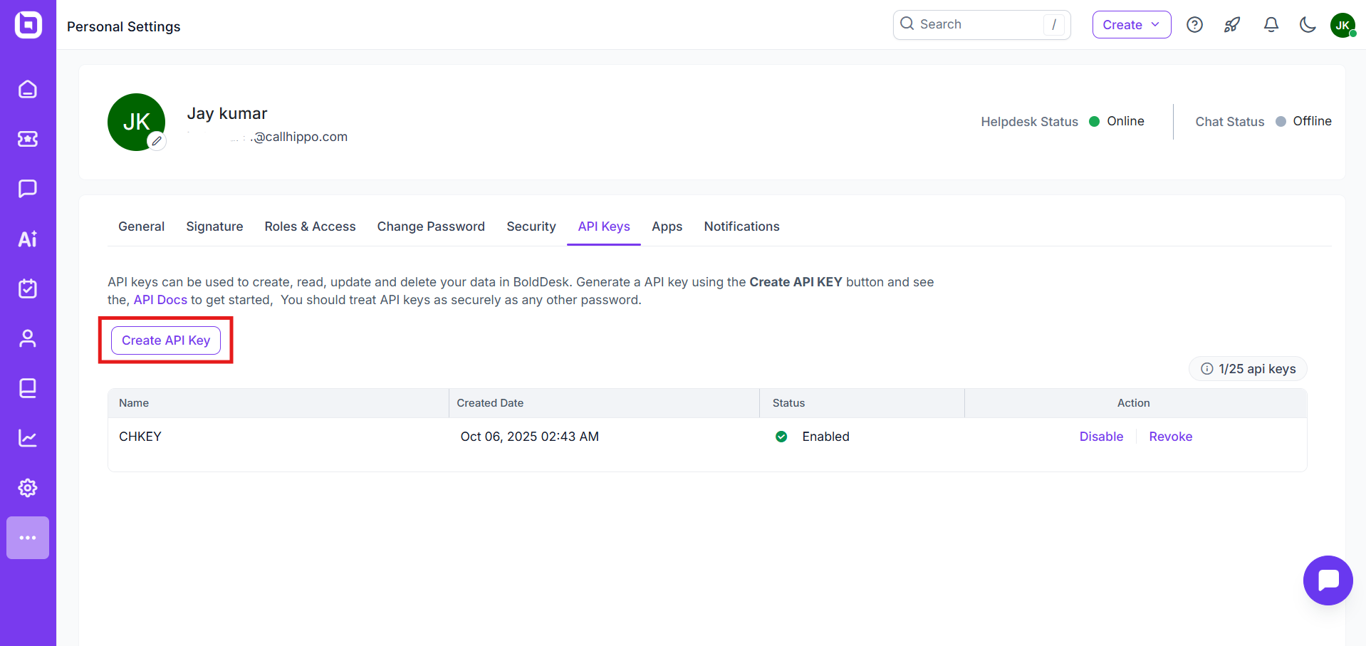Disable the CHKEY API key

pos(1101,437)
